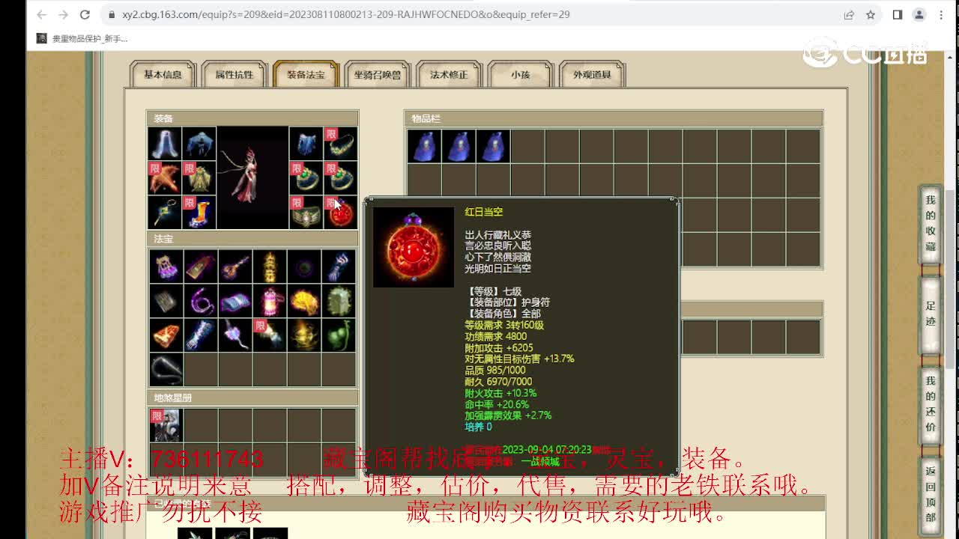Click the character model preview

pyautogui.click(x=252, y=177)
